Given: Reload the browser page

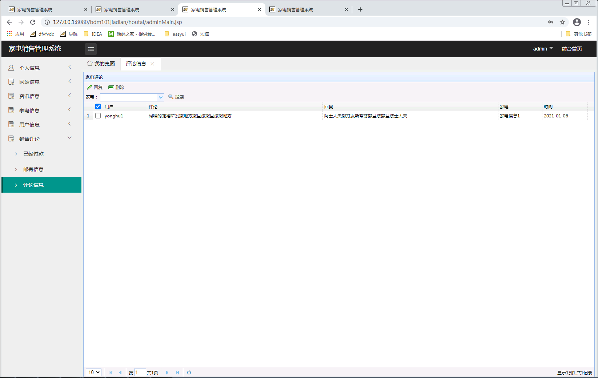Looking at the screenshot, I should pos(33,22).
